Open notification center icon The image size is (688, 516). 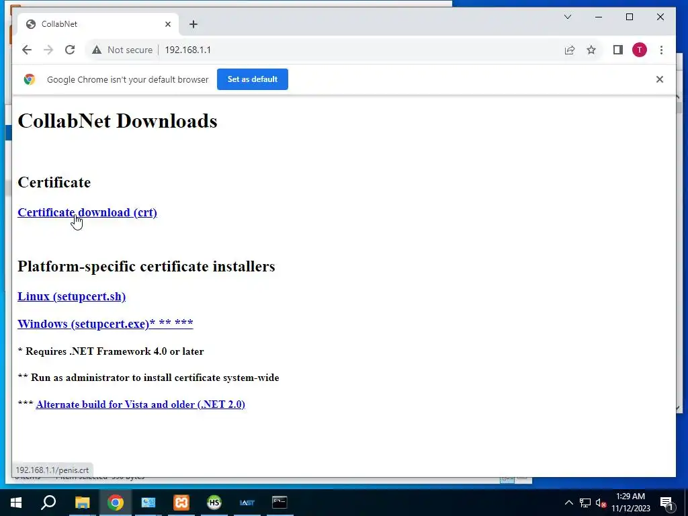click(666, 503)
